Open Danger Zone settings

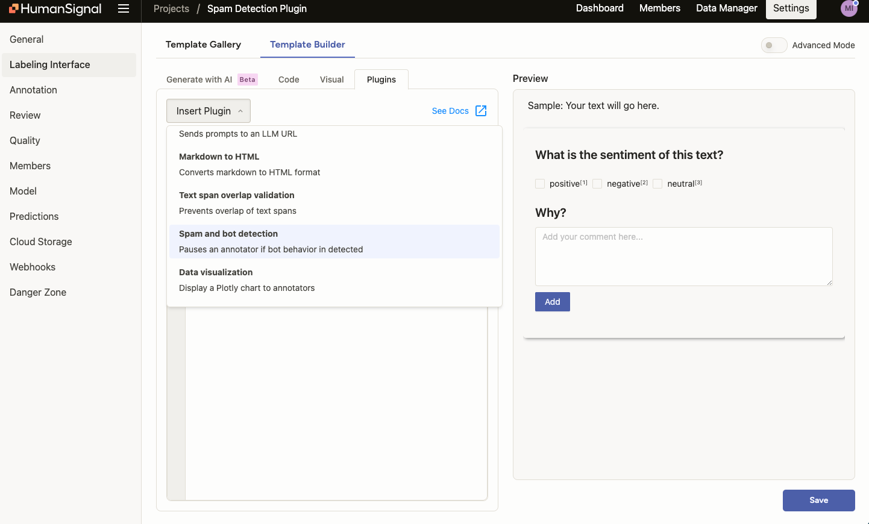69,293
